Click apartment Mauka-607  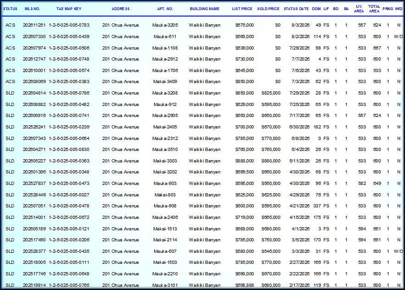[x=165, y=251]
